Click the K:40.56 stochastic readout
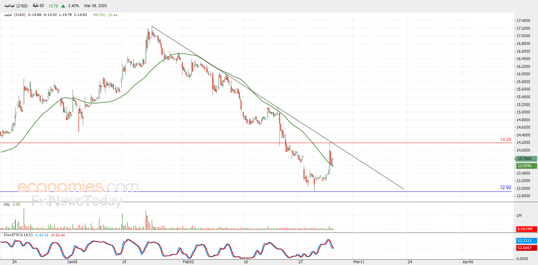Viewport: 538px width, 265px height. [42, 235]
